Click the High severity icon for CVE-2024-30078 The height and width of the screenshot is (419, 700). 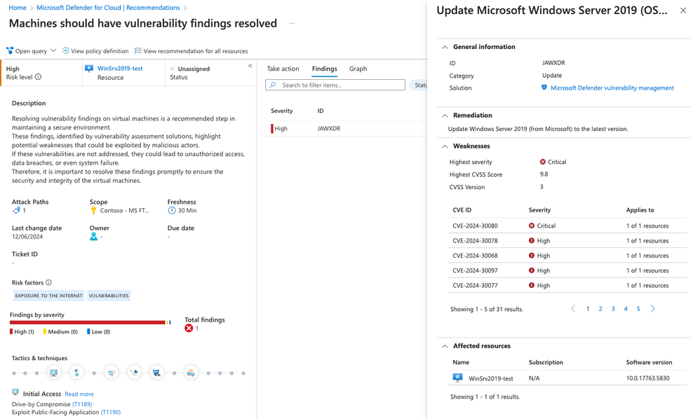tap(532, 241)
